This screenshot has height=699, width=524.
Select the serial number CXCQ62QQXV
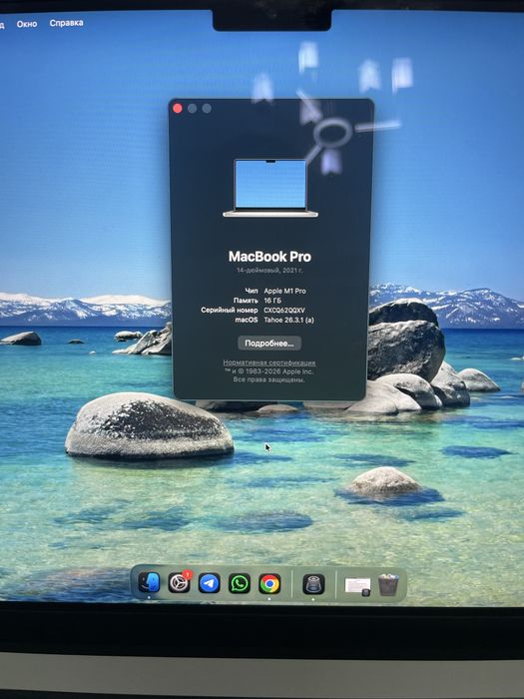point(284,310)
